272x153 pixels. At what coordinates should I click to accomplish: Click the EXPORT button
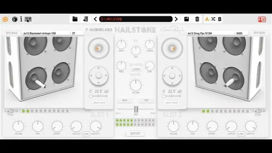(x=135, y=133)
